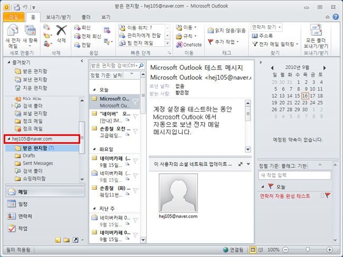Screen dimensions: 343x257
Task: Flag the Microsoft O... test message
Action: pos(136,101)
